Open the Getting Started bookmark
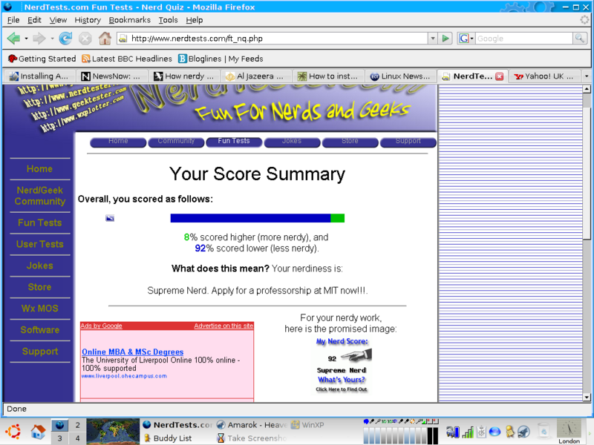594x445 pixels. pos(42,59)
